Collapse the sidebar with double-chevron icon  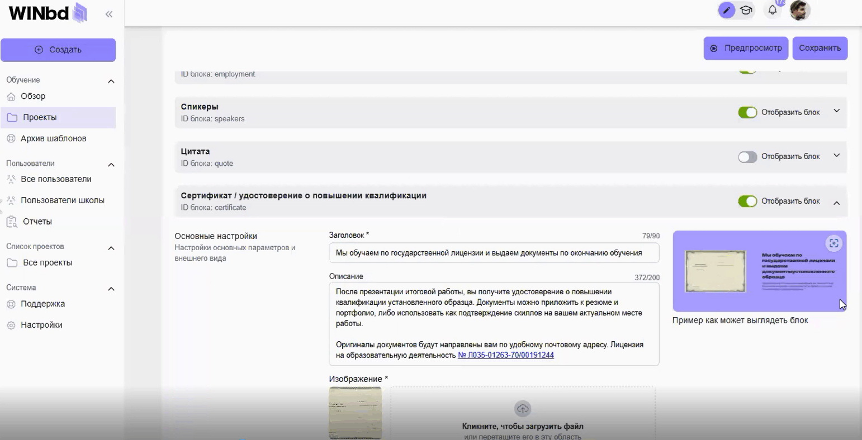109,14
